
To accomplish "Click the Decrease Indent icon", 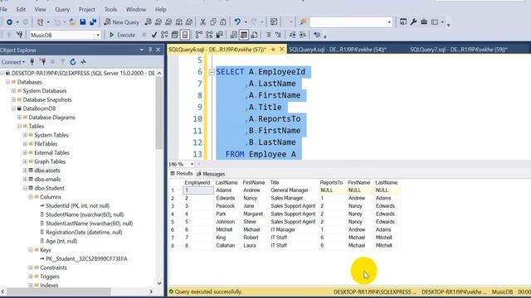I will (x=292, y=35).
